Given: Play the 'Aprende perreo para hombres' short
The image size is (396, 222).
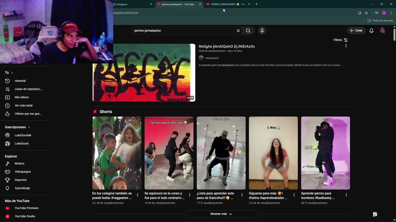Looking at the screenshot, I should [325, 153].
